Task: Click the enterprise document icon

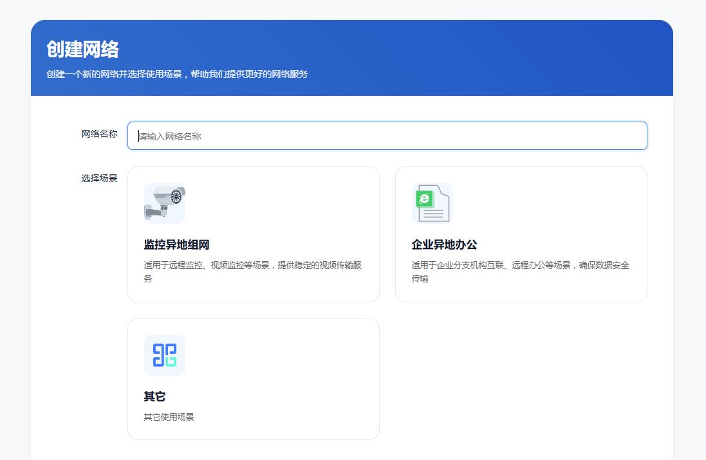Action: (432, 203)
